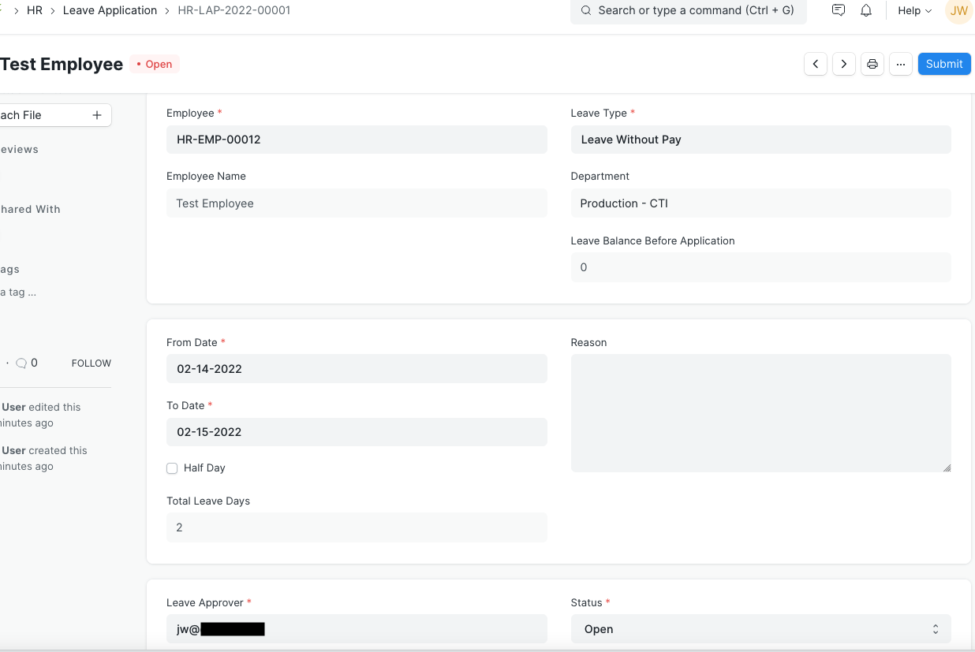Screen dimensions: 975x652
Task: Open the JW user avatar menu
Action: point(958,10)
